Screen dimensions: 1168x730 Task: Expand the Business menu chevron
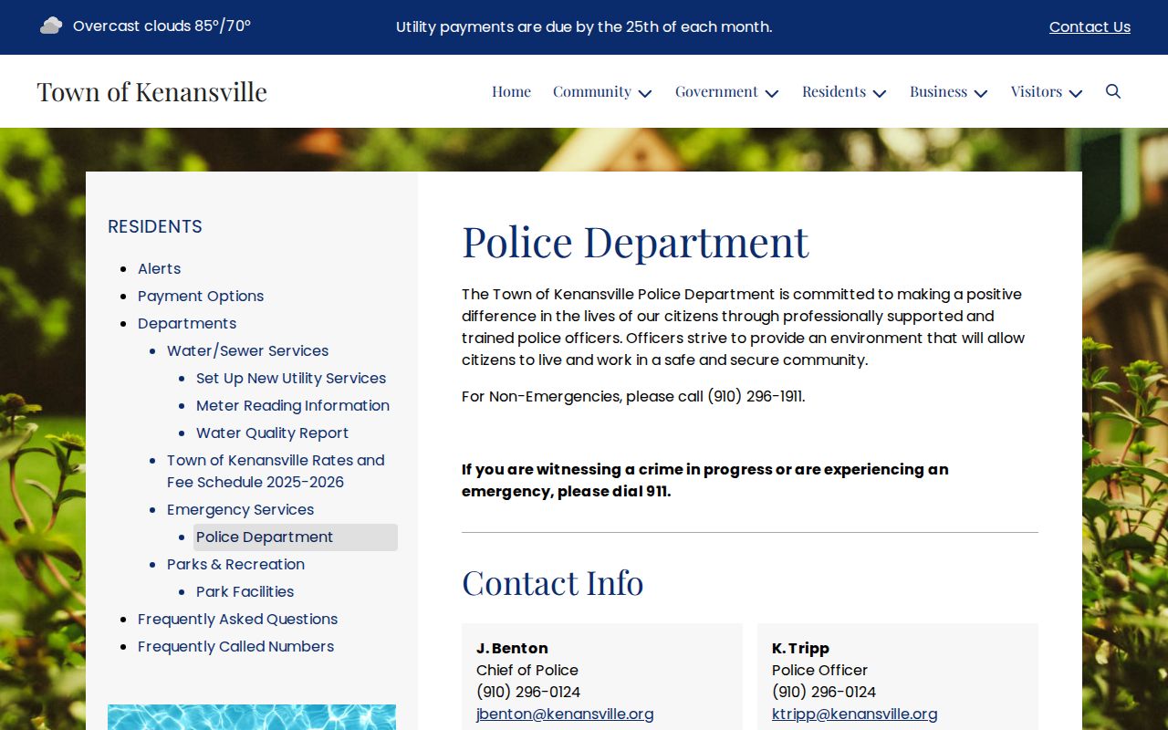point(981,93)
